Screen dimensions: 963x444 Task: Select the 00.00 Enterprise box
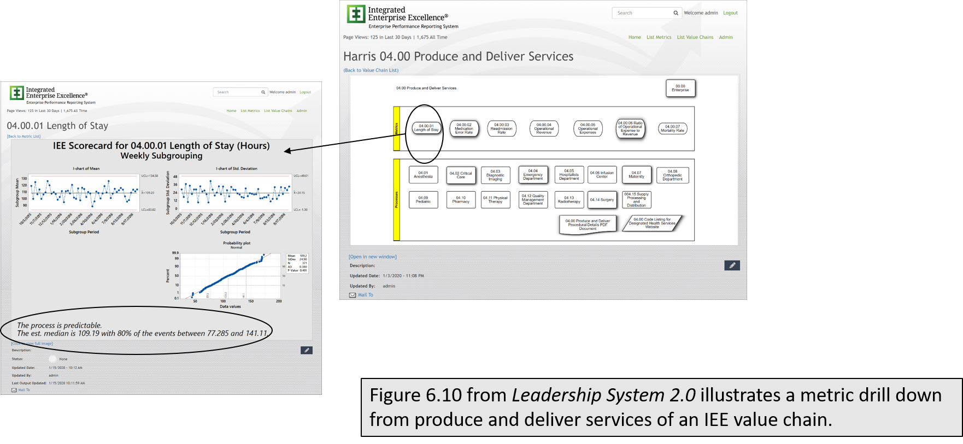680,88
